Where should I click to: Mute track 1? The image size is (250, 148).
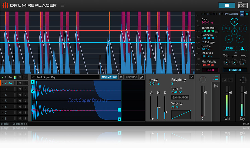[x=20, y=77]
